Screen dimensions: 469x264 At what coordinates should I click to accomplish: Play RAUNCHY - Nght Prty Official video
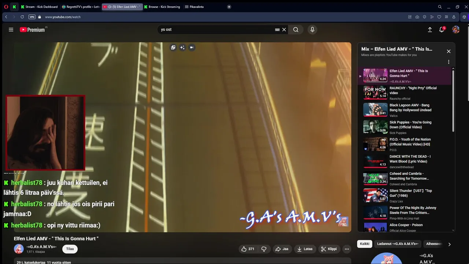click(x=405, y=93)
